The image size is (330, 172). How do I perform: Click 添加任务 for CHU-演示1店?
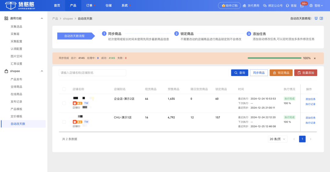(x=310, y=118)
